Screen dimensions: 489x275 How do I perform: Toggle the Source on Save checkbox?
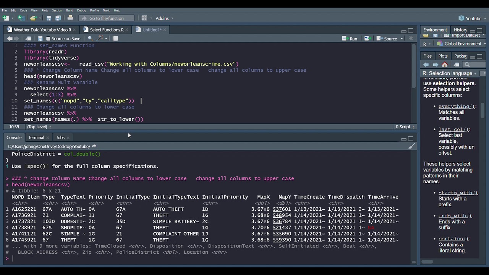coord(48,39)
